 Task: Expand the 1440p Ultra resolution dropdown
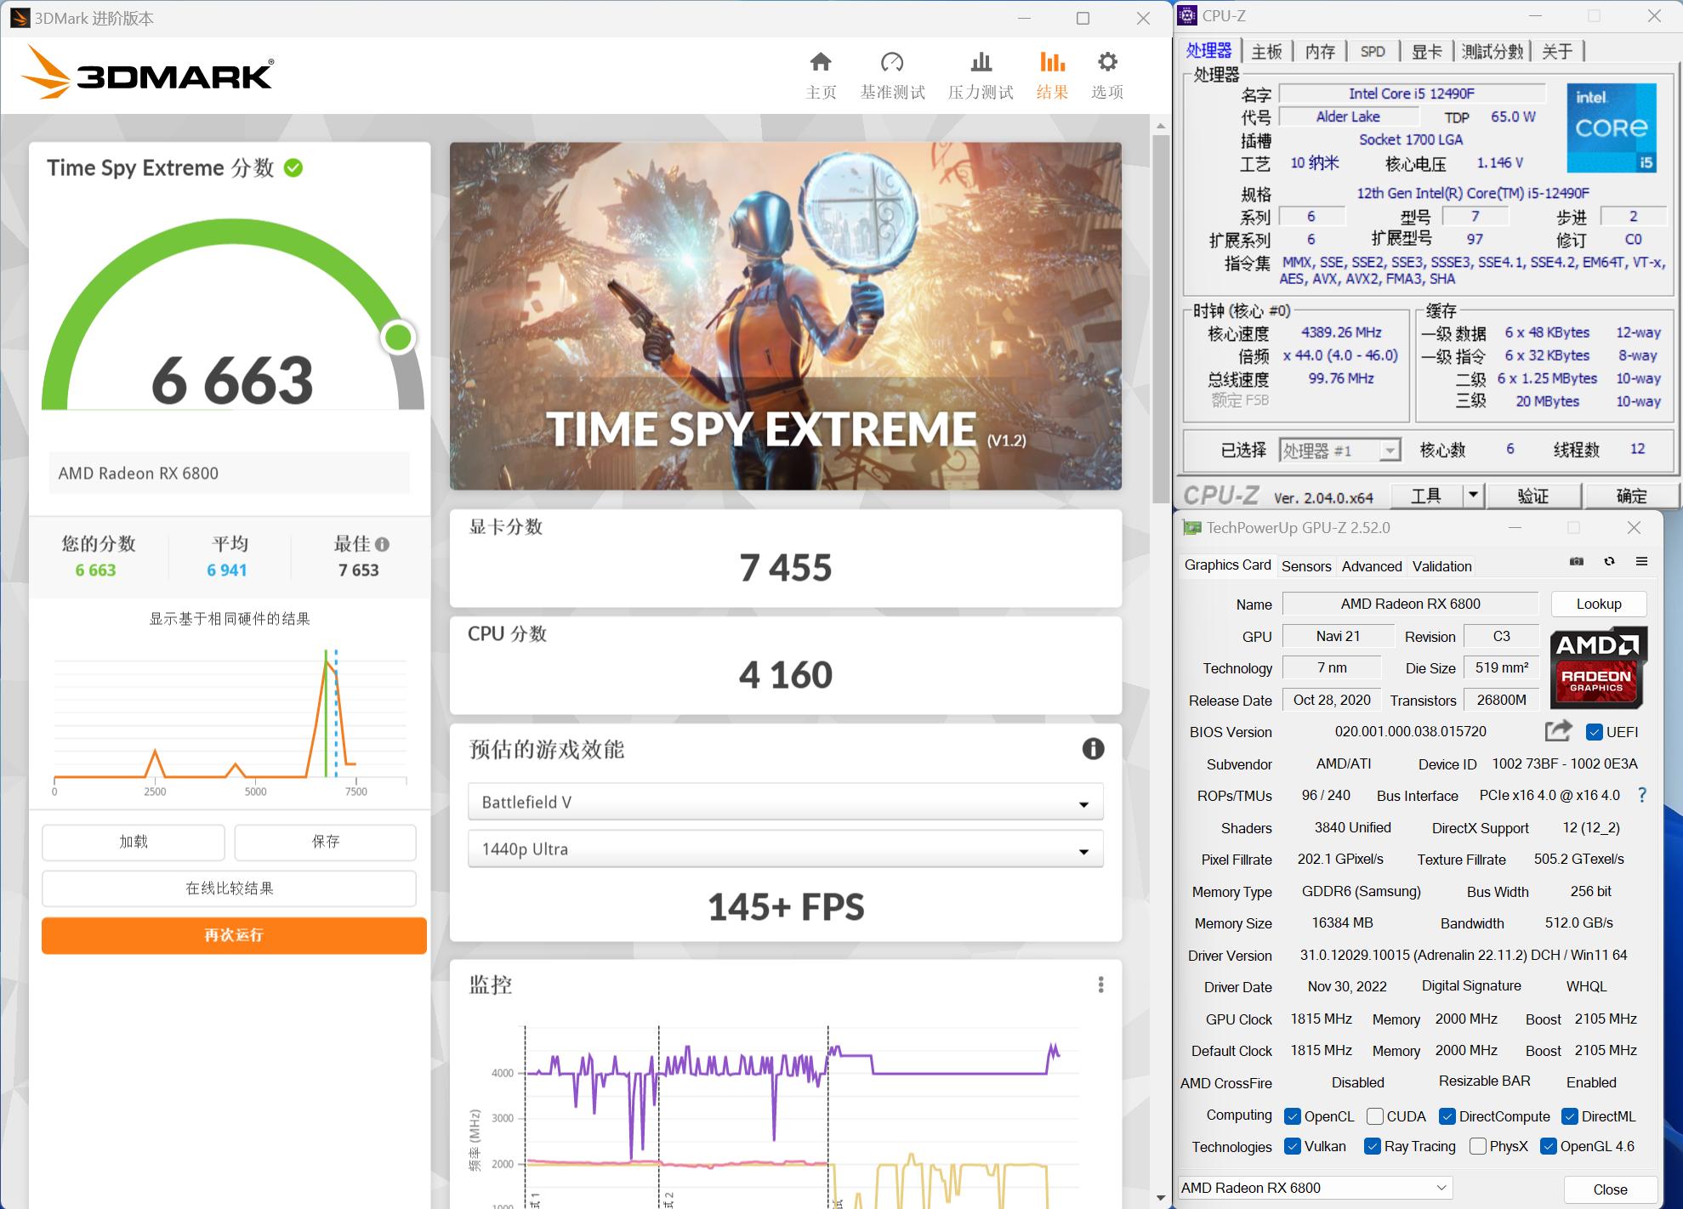click(x=1083, y=851)
